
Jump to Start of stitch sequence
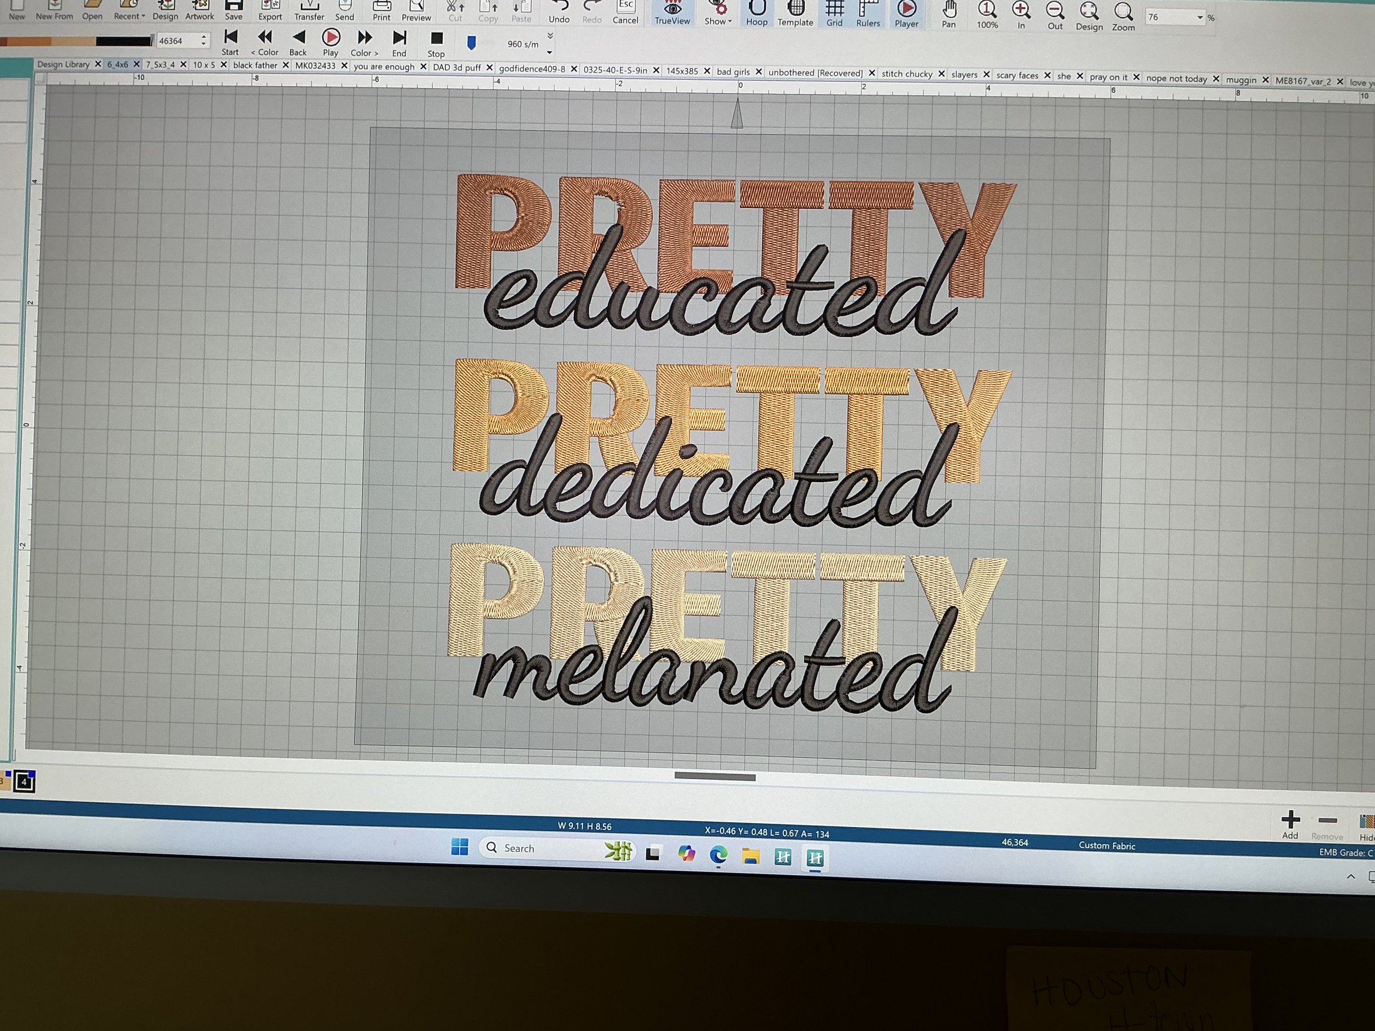coord(230,38)
